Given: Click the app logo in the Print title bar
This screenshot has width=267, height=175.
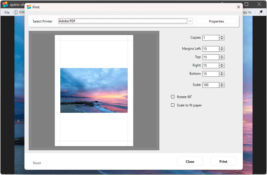Looking at the screenshot, I should [x=29, y=7].
